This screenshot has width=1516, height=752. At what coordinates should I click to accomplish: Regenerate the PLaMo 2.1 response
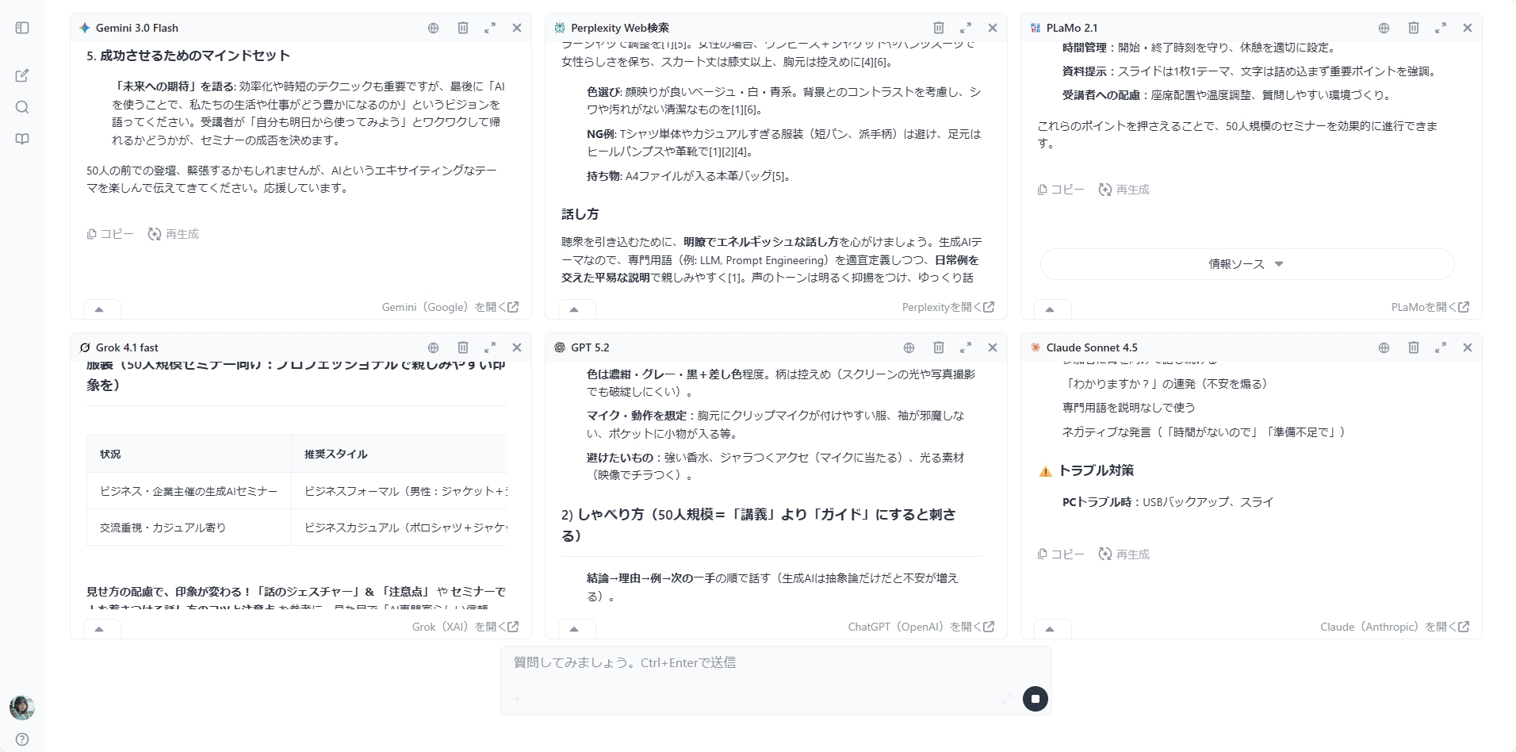tap(1124, 189)
